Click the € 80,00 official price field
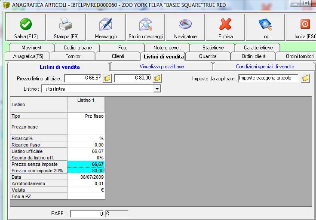Image resolution: width=316 pixels, height=220 pixels. point(133,78)
